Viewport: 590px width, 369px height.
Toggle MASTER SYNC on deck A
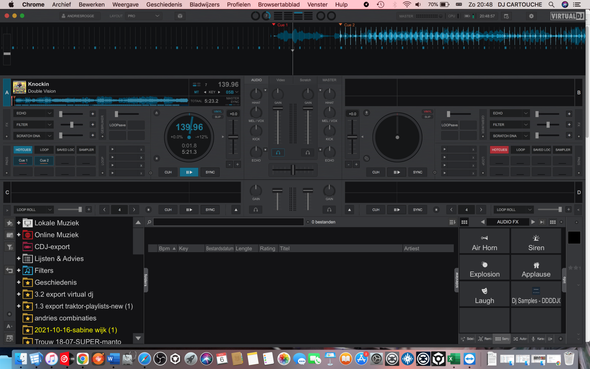click(x=233, y=100)
